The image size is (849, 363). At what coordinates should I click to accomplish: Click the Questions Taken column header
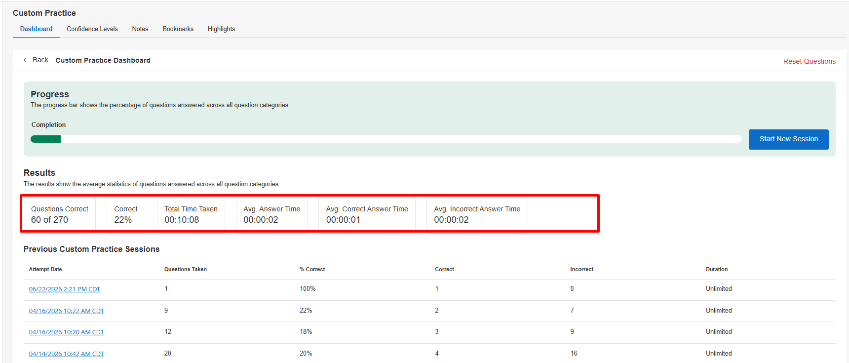(186, 270)
